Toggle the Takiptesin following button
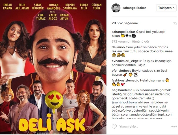This screenshot has width=178, height=135. click(166, 8)
